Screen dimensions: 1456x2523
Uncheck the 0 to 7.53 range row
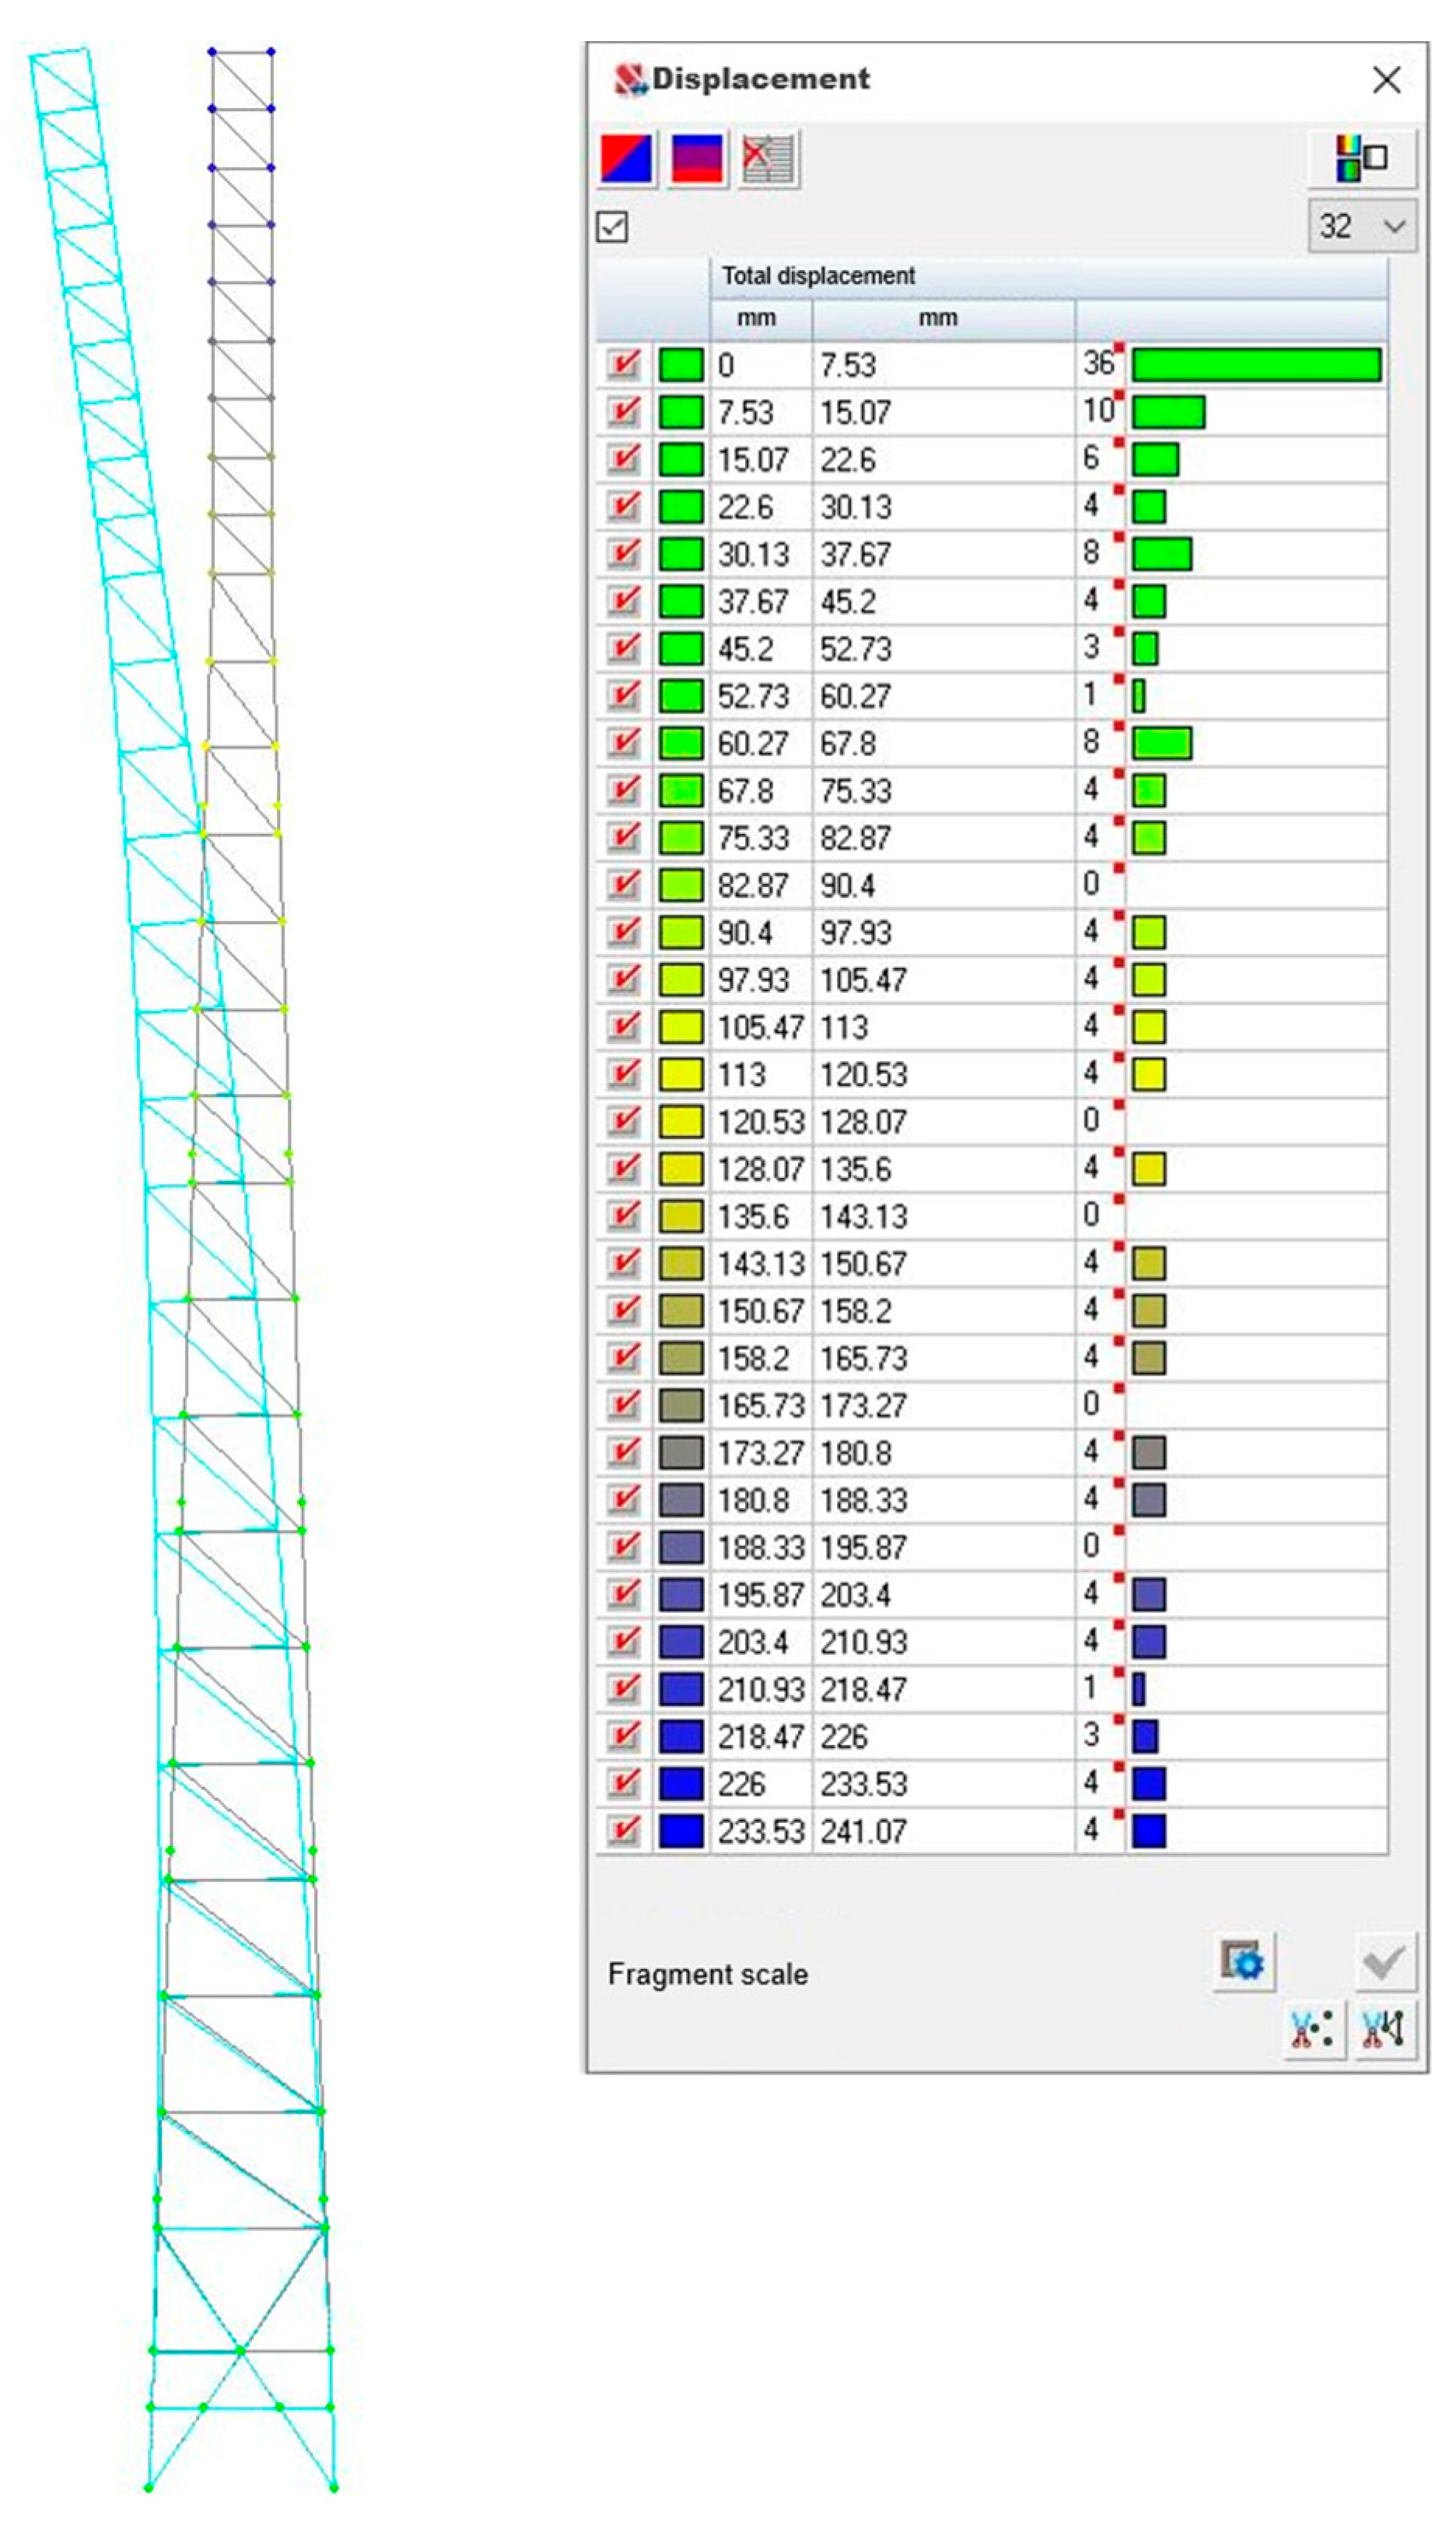click(624, 365)
